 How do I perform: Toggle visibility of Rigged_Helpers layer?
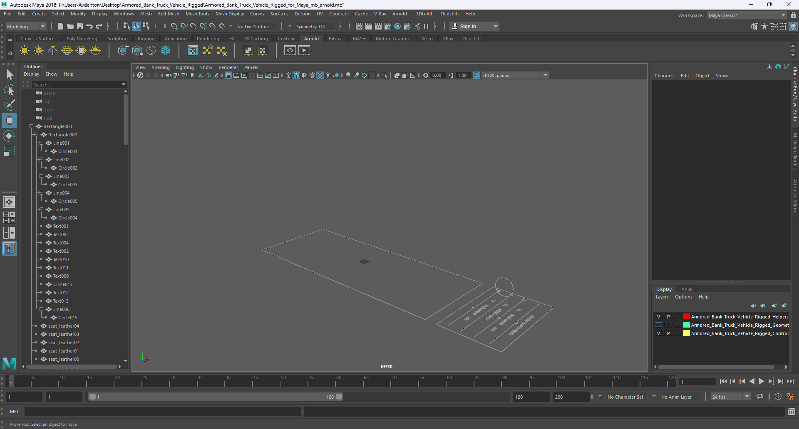(x=658, y=317)
